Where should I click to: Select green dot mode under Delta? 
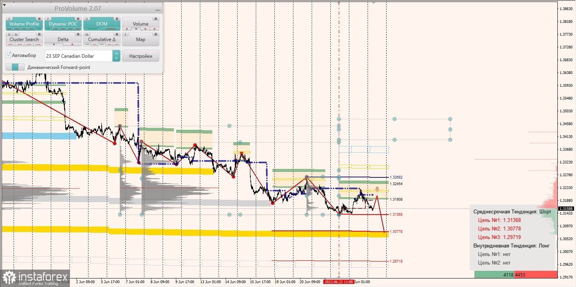point(54,44)
